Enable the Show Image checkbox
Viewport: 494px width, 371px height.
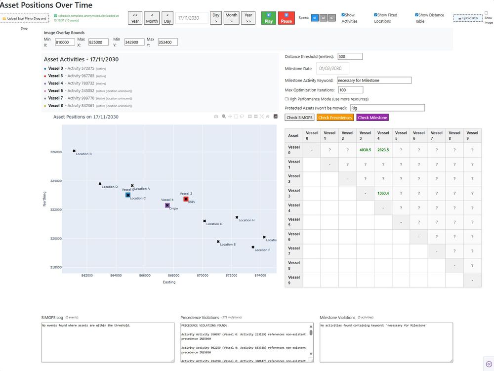click(486, 13)
